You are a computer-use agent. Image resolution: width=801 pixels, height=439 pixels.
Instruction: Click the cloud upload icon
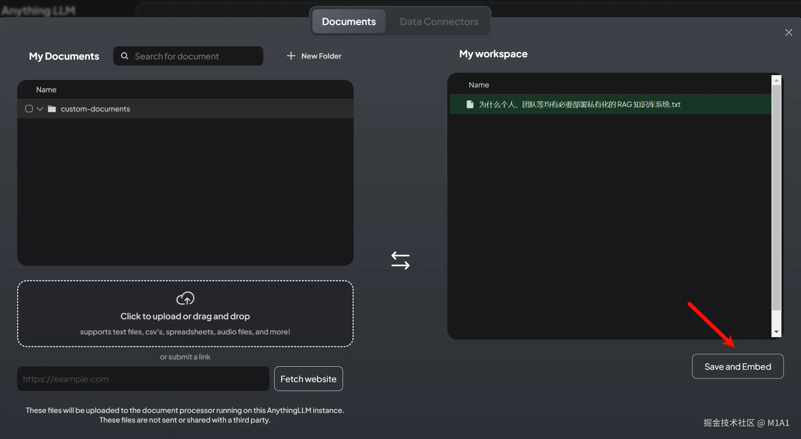point(185,298)
